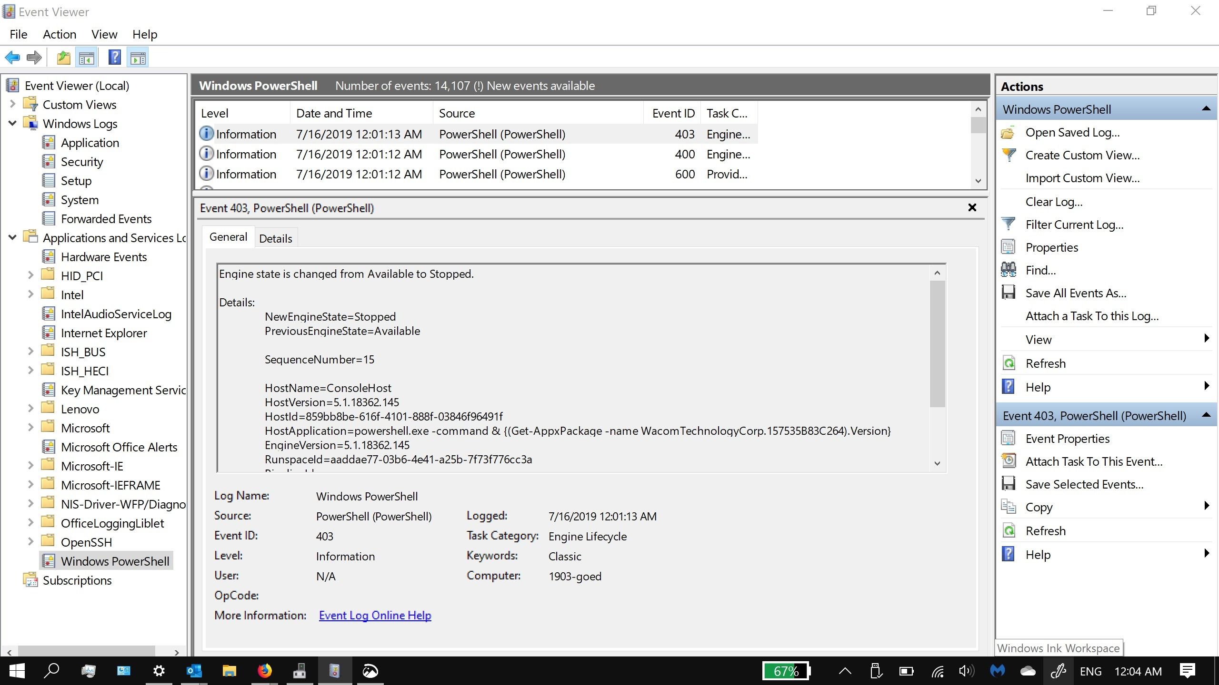Click the Find binoculars icon
The width and height of the screenshot is (1219, 685).
pos(1008,270)
